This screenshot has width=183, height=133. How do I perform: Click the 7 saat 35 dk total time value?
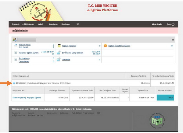click(x=48, y=53)
